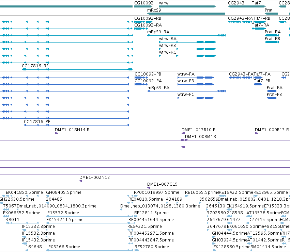Open Dmel_neb_014090_0834_1800.3prime
This screenshot has height=252, width=290.
[57, 206]
